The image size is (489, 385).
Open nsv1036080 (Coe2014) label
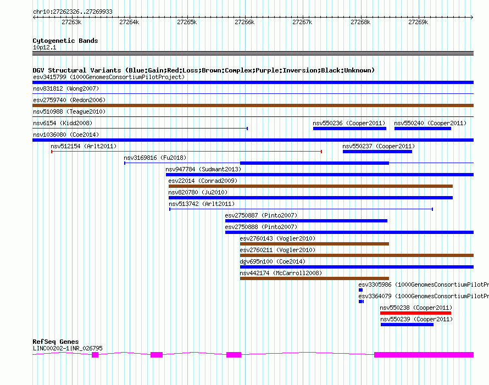66,135
